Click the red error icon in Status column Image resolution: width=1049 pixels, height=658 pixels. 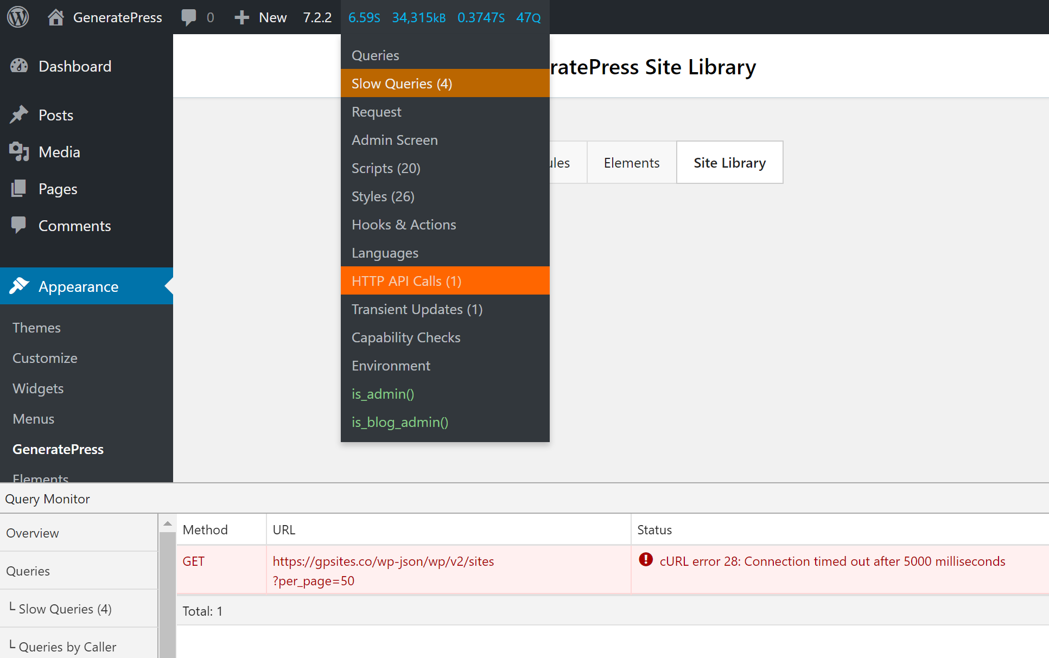tap(646, 560)
